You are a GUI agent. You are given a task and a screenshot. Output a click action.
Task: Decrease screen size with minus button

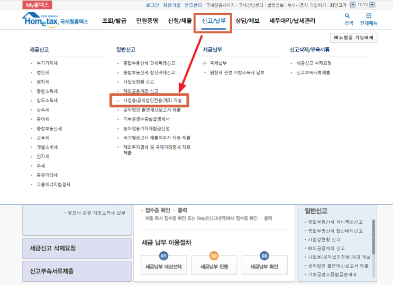pyautogui.click(x=353, y=5)
